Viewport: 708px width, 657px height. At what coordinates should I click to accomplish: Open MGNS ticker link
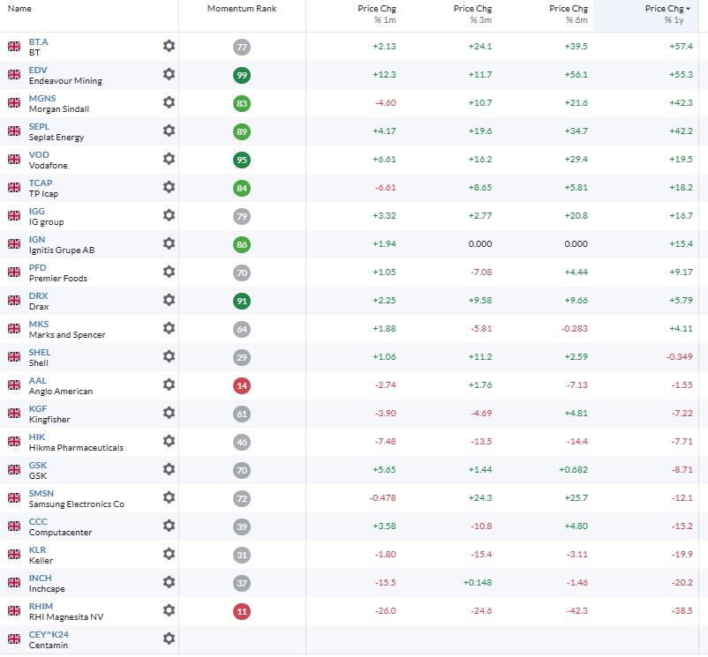[42, 98]
